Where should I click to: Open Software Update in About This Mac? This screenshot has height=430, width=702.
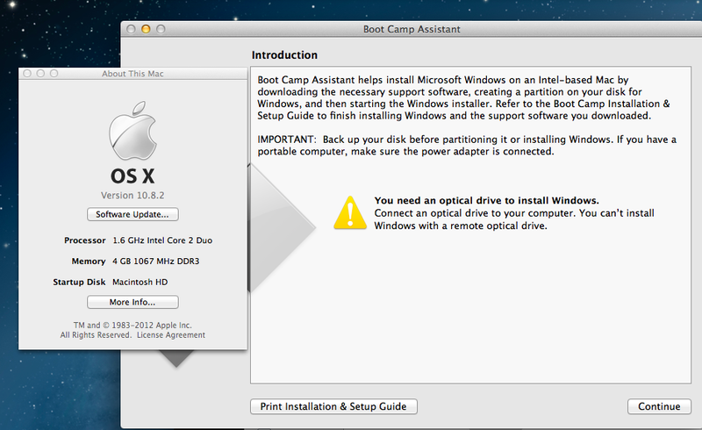(133, 214)
